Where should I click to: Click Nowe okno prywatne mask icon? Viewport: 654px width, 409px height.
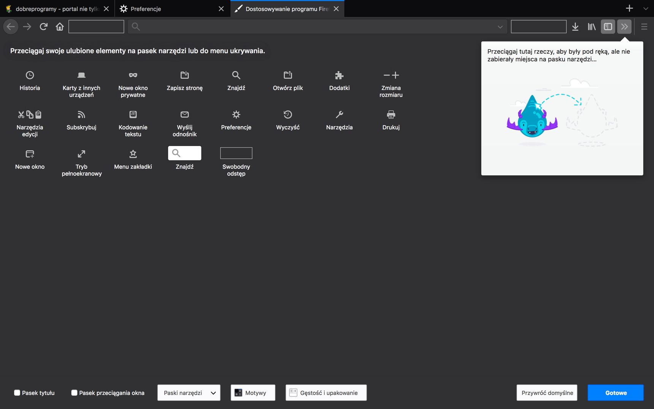point(133,75)
